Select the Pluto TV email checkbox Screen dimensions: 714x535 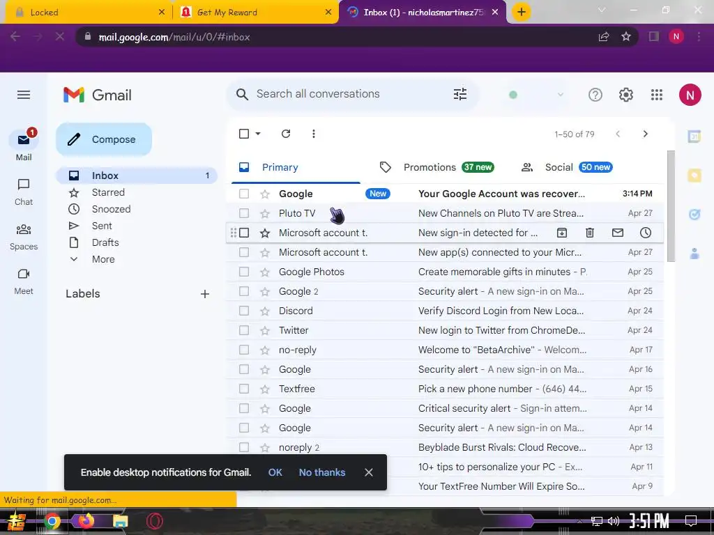[244, 213]
